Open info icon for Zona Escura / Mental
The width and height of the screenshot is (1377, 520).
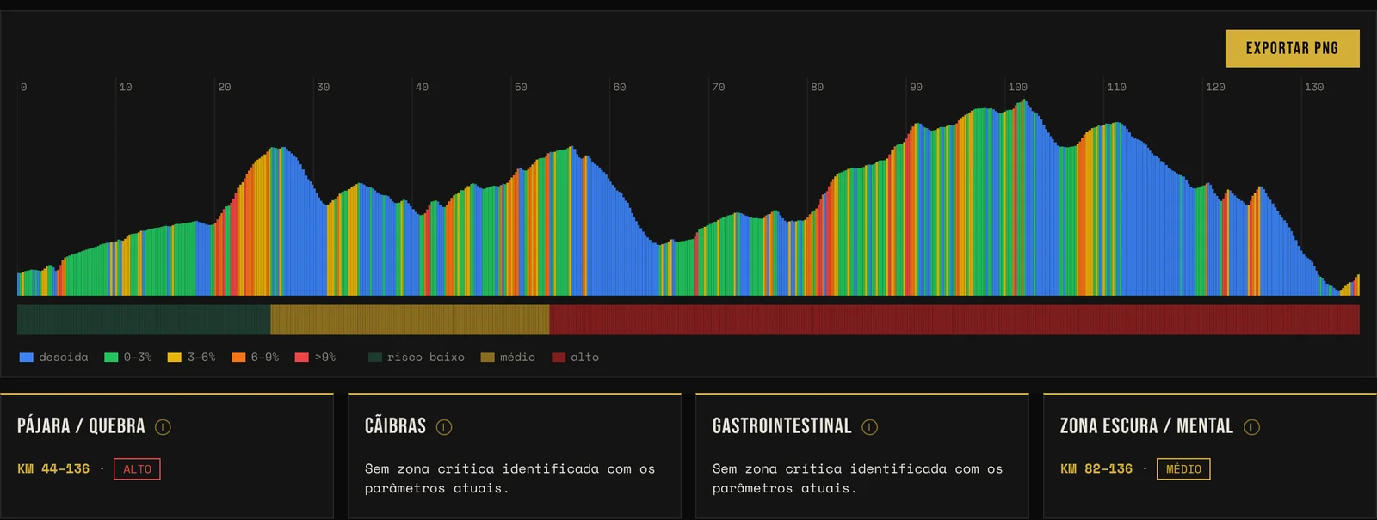coord(1252,426)
